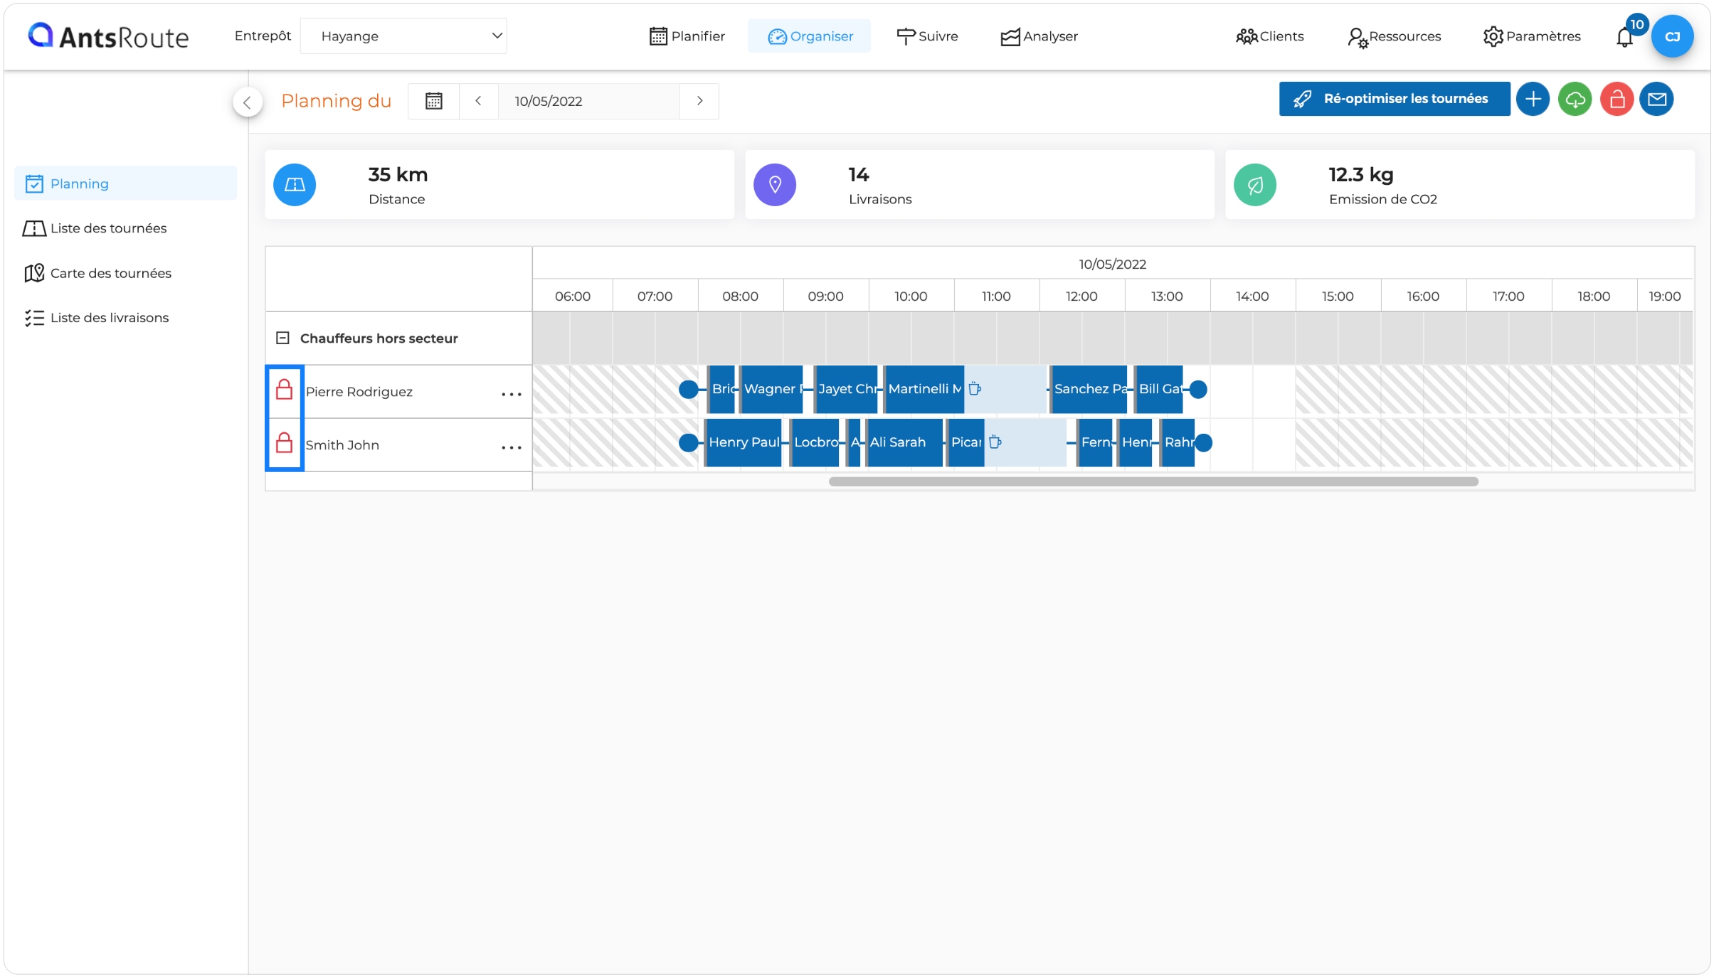Click the timeline horizontal scrollbar
The width and height of the screenshot is (1714, 977).
[1153, 482]
